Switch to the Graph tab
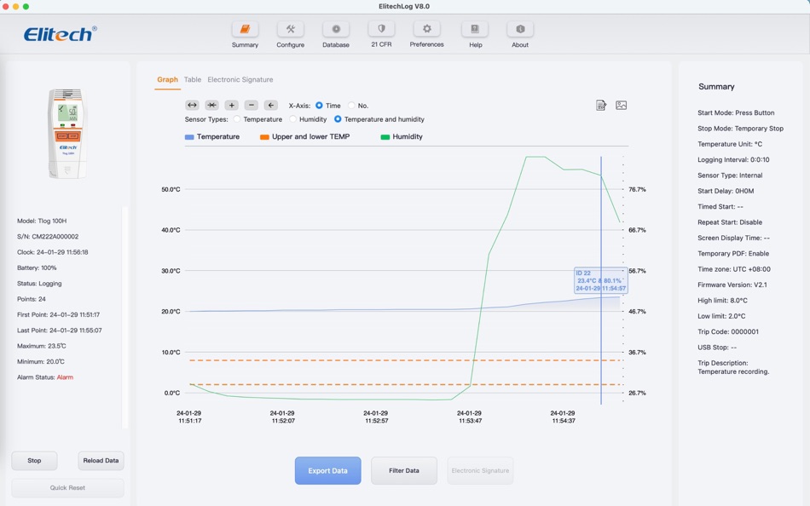 coord(167,79)
